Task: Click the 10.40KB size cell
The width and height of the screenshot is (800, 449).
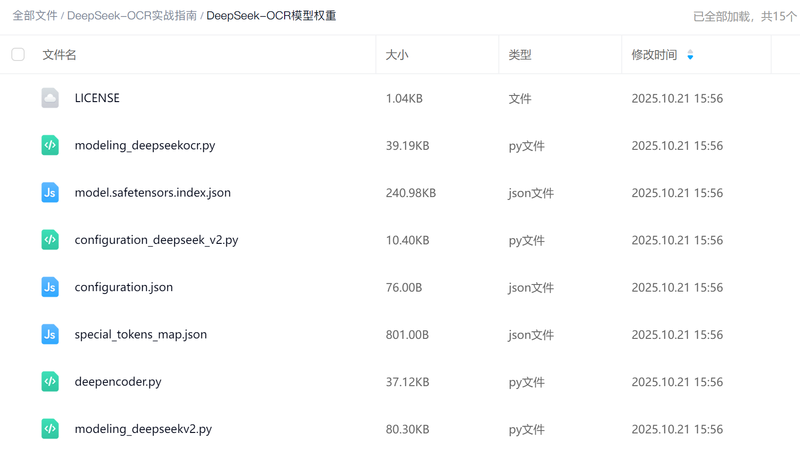Action: [408, 240]
